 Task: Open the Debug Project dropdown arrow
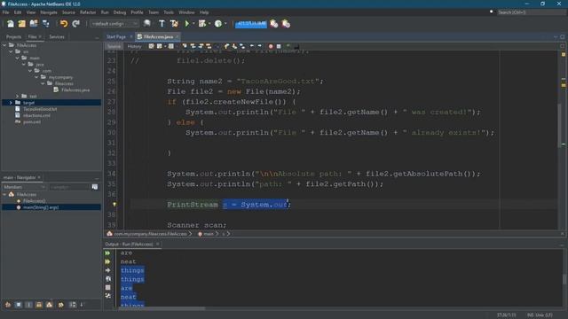click(x=209, y=24)
